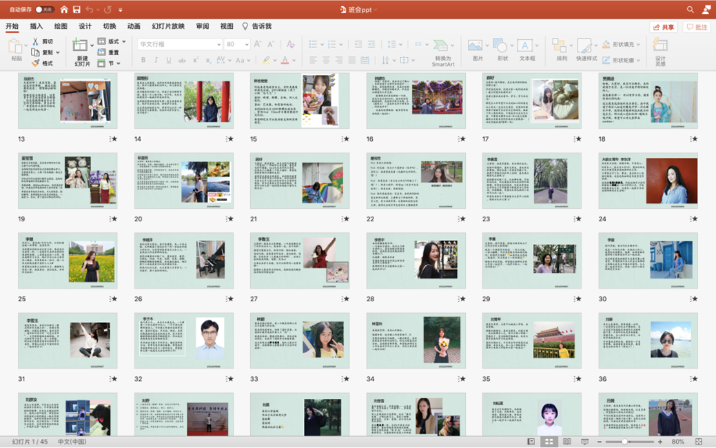Start slideshow from the status bar icon
716x448 pixels.
(585, 442)
